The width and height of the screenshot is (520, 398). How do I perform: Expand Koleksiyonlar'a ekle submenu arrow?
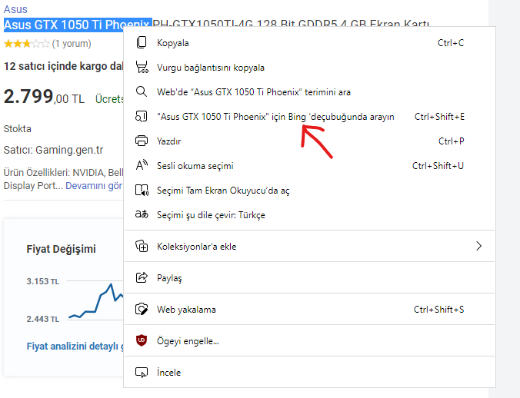click(478, 246)
